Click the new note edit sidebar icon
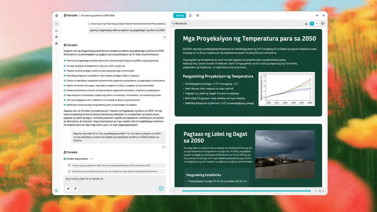Image resolution: width=377 pixels, height=212 pixels. click(56, 43)
